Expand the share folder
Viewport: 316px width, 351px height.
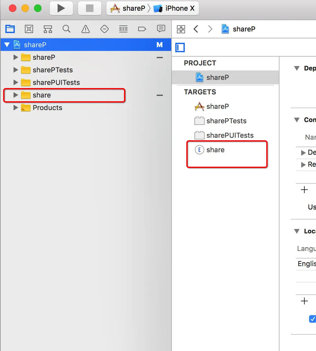[x=15, y=95]
